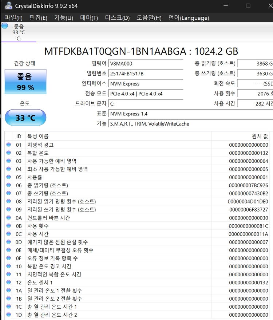Screen dimensions: 273x320
Task: Open the 디스크(D) menu
Action: (x=117, y=18)
